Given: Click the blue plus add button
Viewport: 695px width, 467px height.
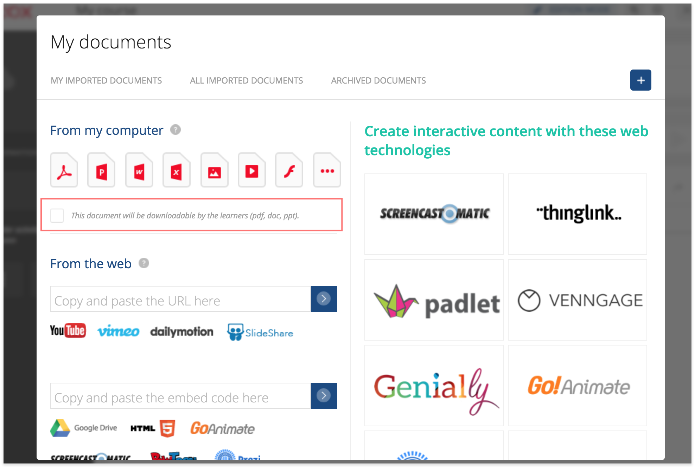Looking at the screenshot, I should pos(640,80).
